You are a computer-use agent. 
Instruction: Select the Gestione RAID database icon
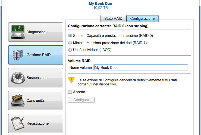click(x=18, y=55)
